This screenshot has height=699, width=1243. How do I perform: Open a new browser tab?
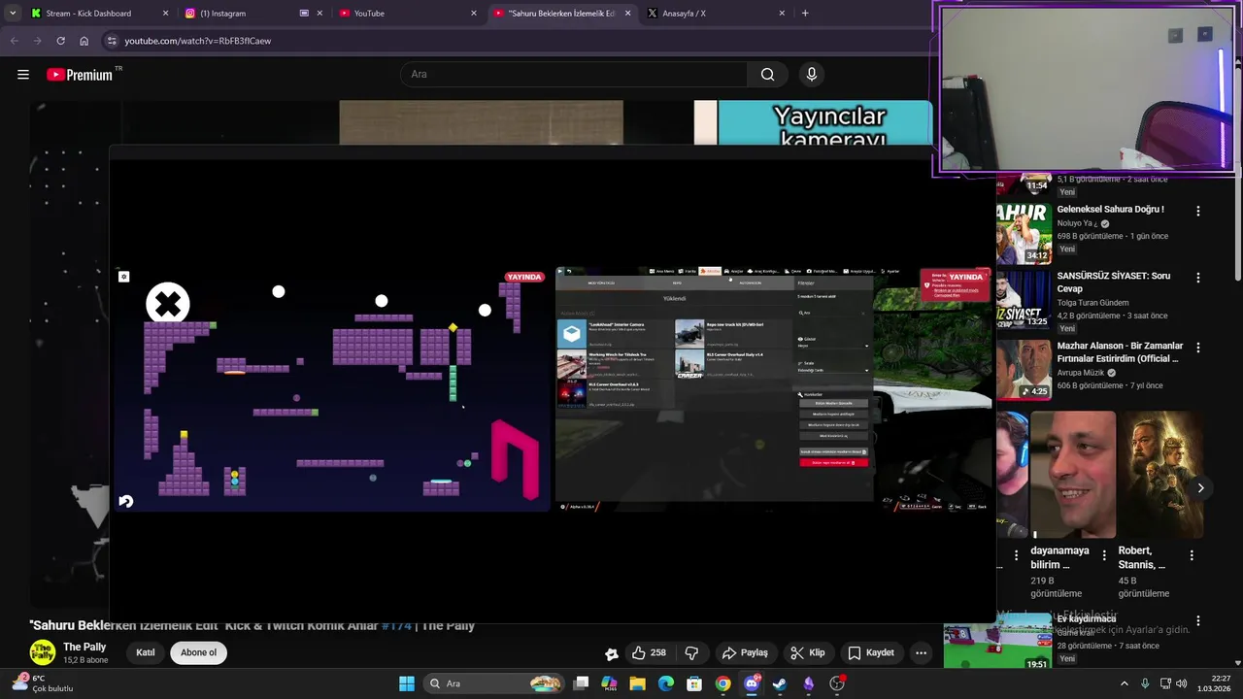pos(805,14)
